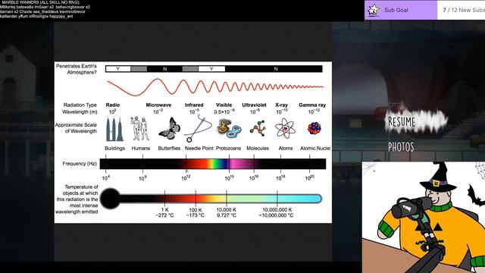This screenshot has width=485, height=273.
Task: Click the '10,000,000 K' temperature label
Action: [277, 210]
